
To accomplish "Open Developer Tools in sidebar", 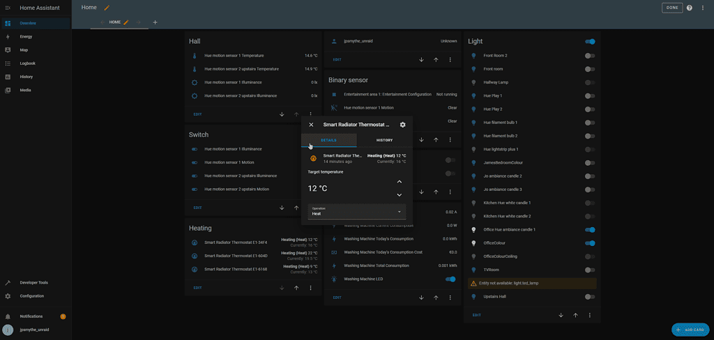I will (33, 283).
